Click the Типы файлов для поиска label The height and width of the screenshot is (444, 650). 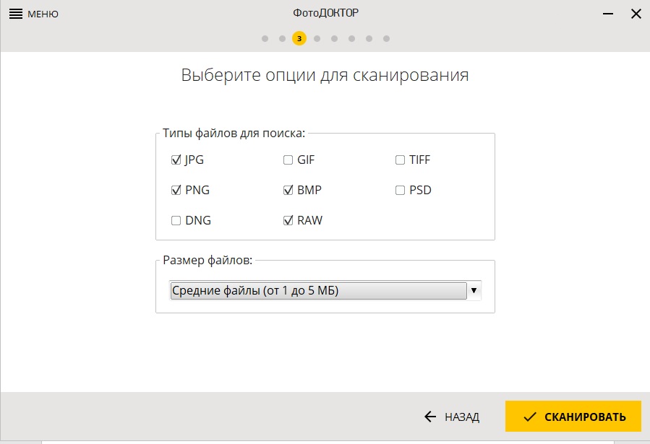tap(234, 134)
